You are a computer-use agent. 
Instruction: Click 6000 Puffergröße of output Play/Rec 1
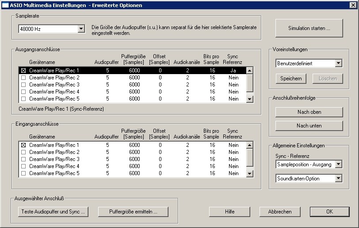pyautogui.click(x=134, y=71)
